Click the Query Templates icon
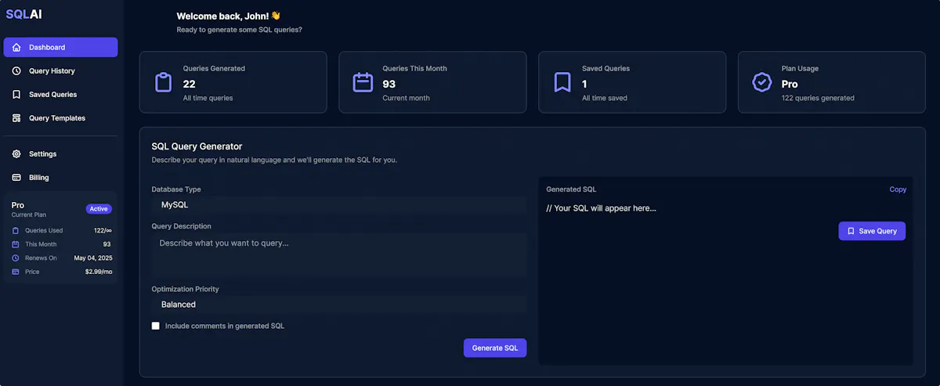The image size is (940, 386). pyautogui.click(x=16, y=117)
